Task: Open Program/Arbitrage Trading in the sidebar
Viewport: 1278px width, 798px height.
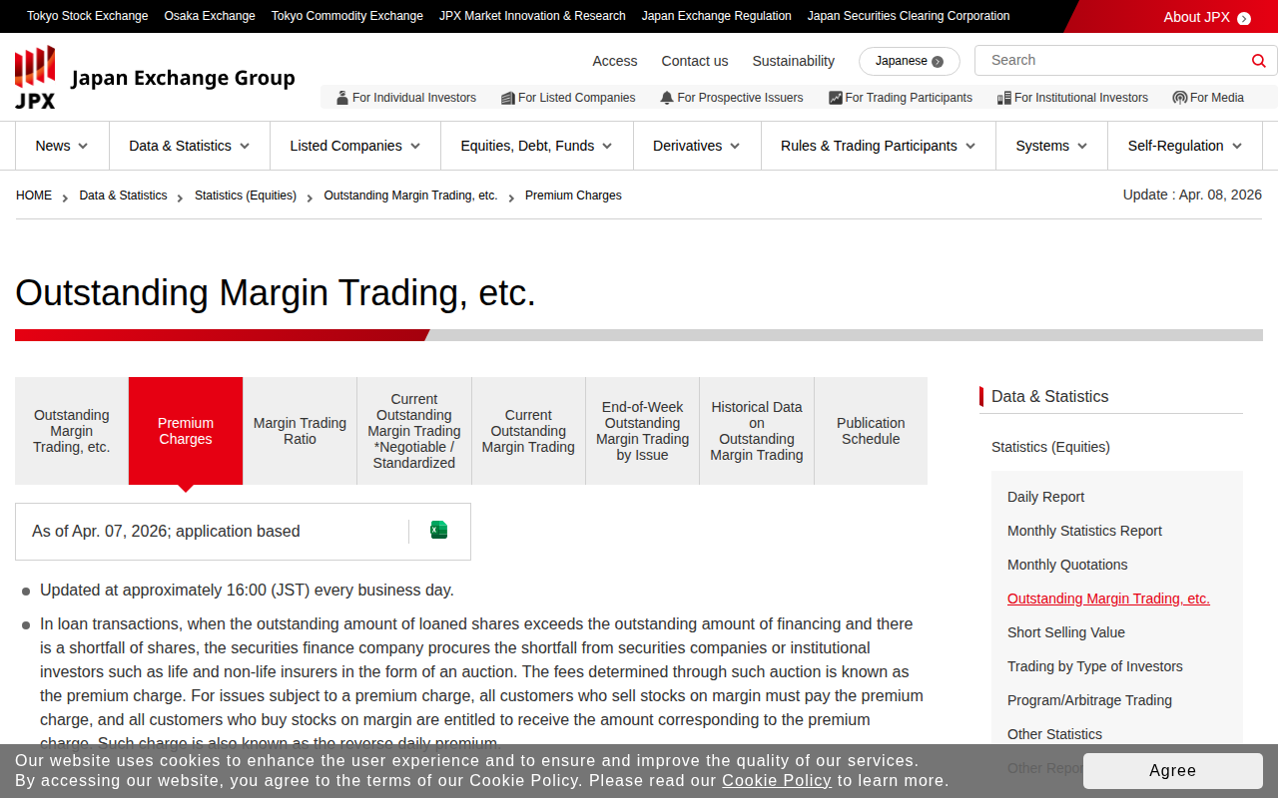Action: point(1089,700)
